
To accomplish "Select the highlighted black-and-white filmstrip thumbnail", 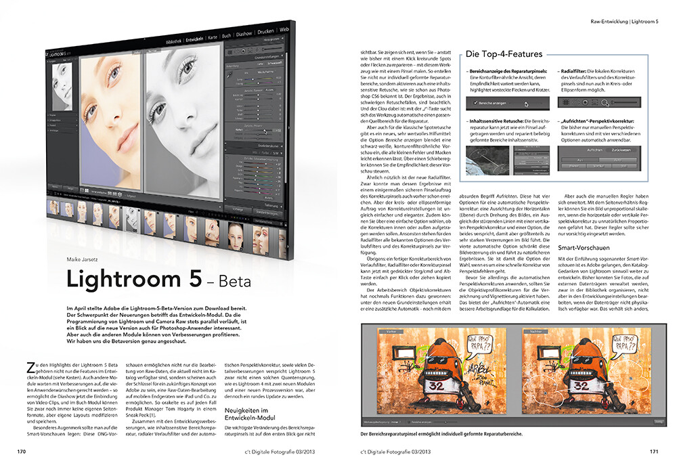I will point(131,219).
